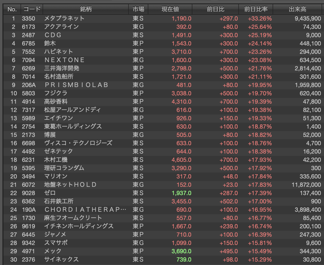Screen dimensions: 324x265
Task: Sort by the 前日比率 column header
Action: tap(256, 9)
